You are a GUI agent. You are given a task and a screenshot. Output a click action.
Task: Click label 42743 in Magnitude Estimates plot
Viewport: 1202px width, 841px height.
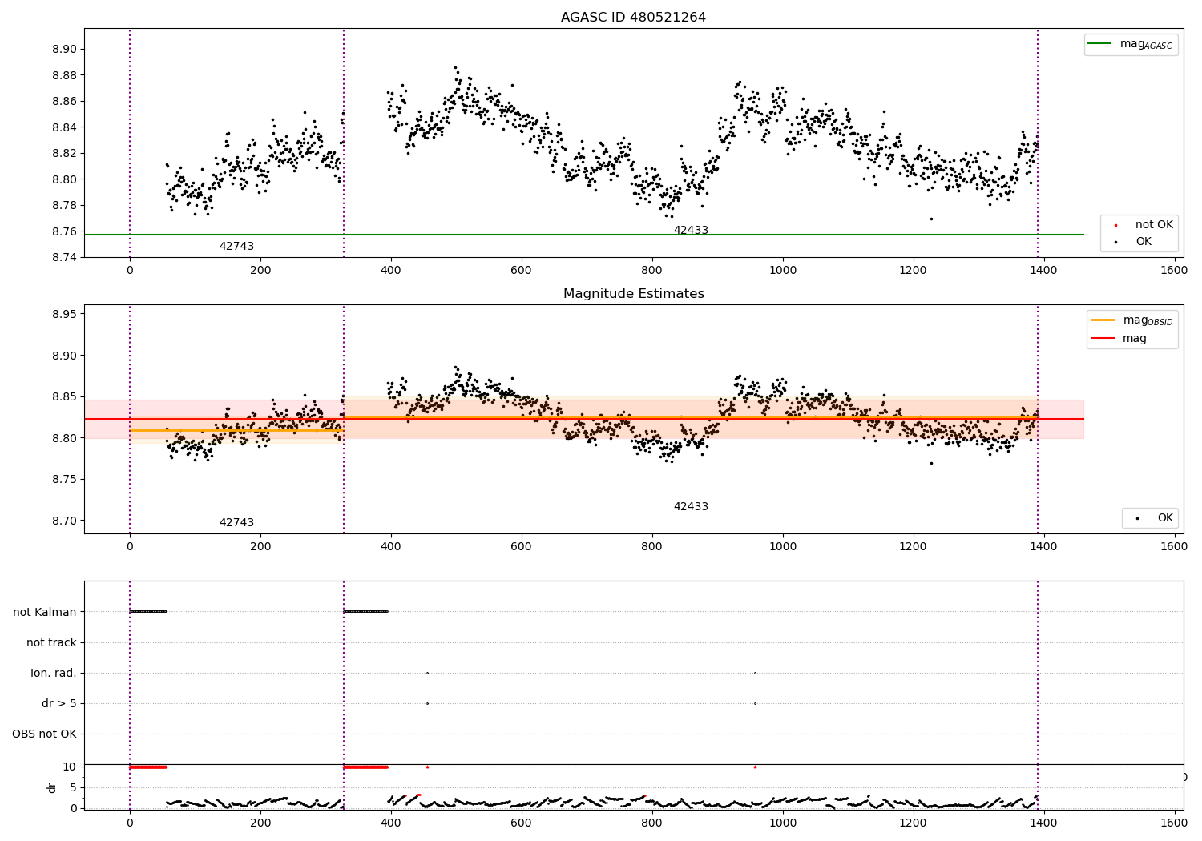236,523
